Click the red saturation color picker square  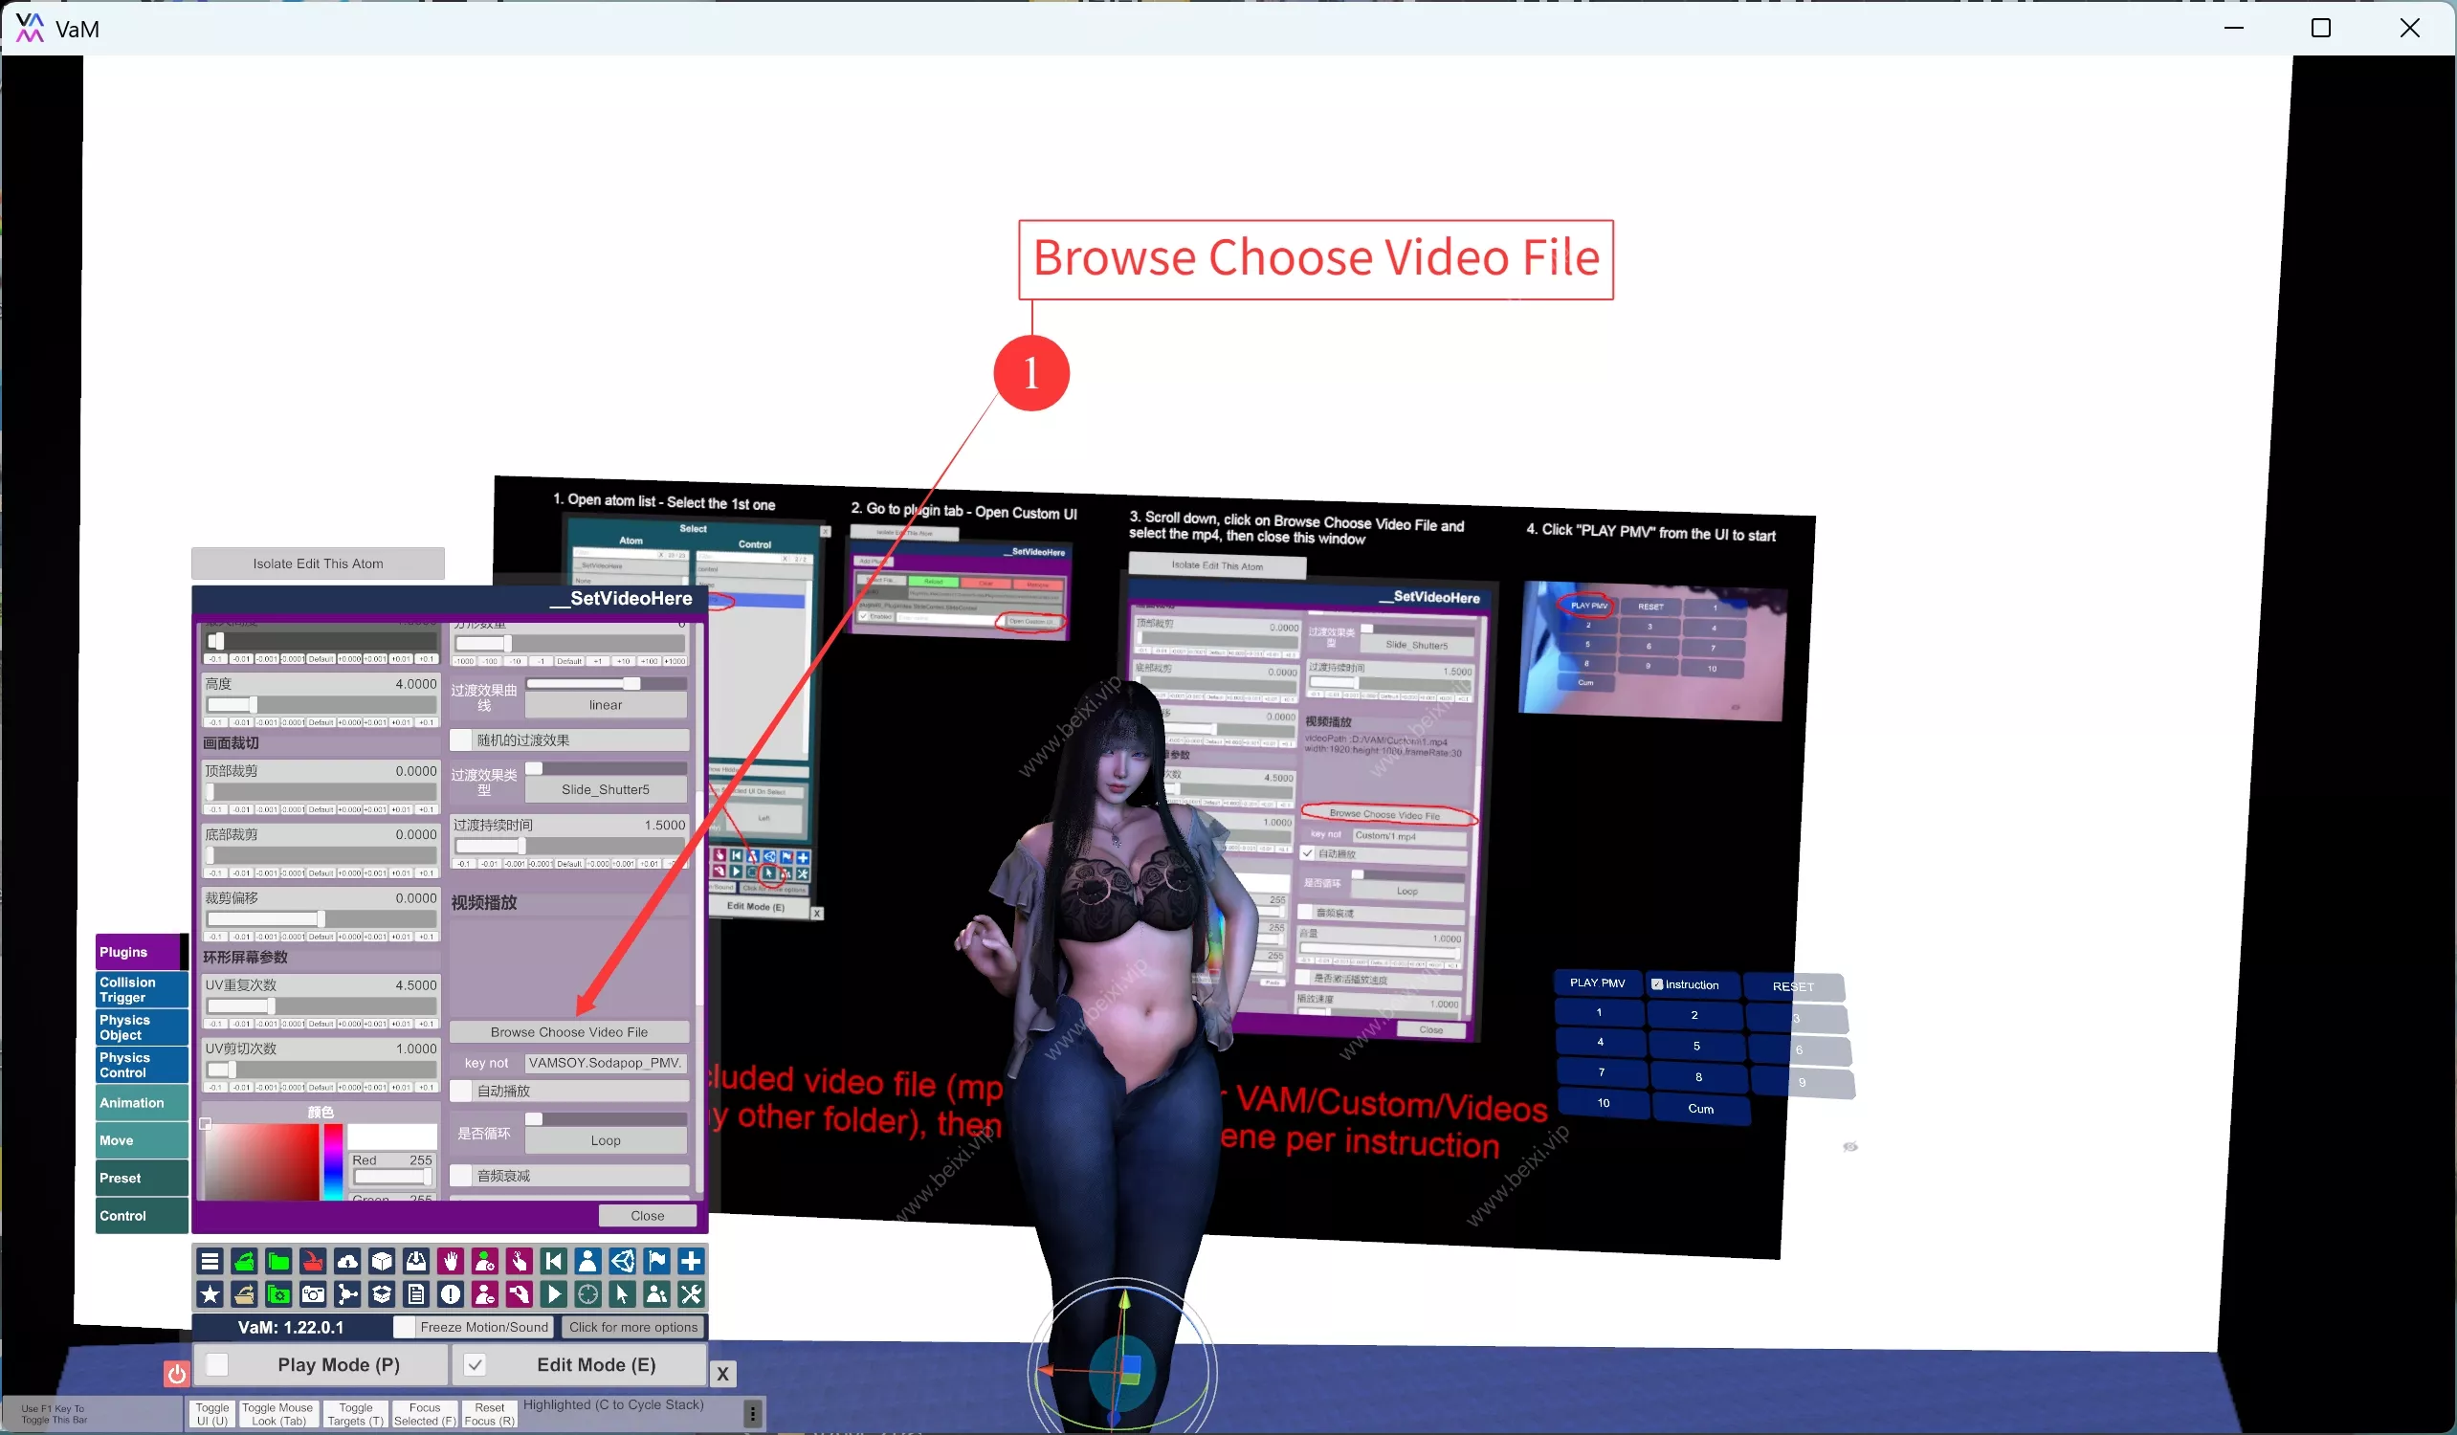click(x=261, y=1162)
